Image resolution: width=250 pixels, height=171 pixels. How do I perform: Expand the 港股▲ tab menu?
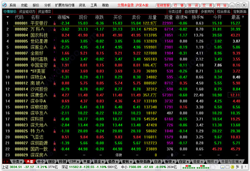(x=198, y=161)
